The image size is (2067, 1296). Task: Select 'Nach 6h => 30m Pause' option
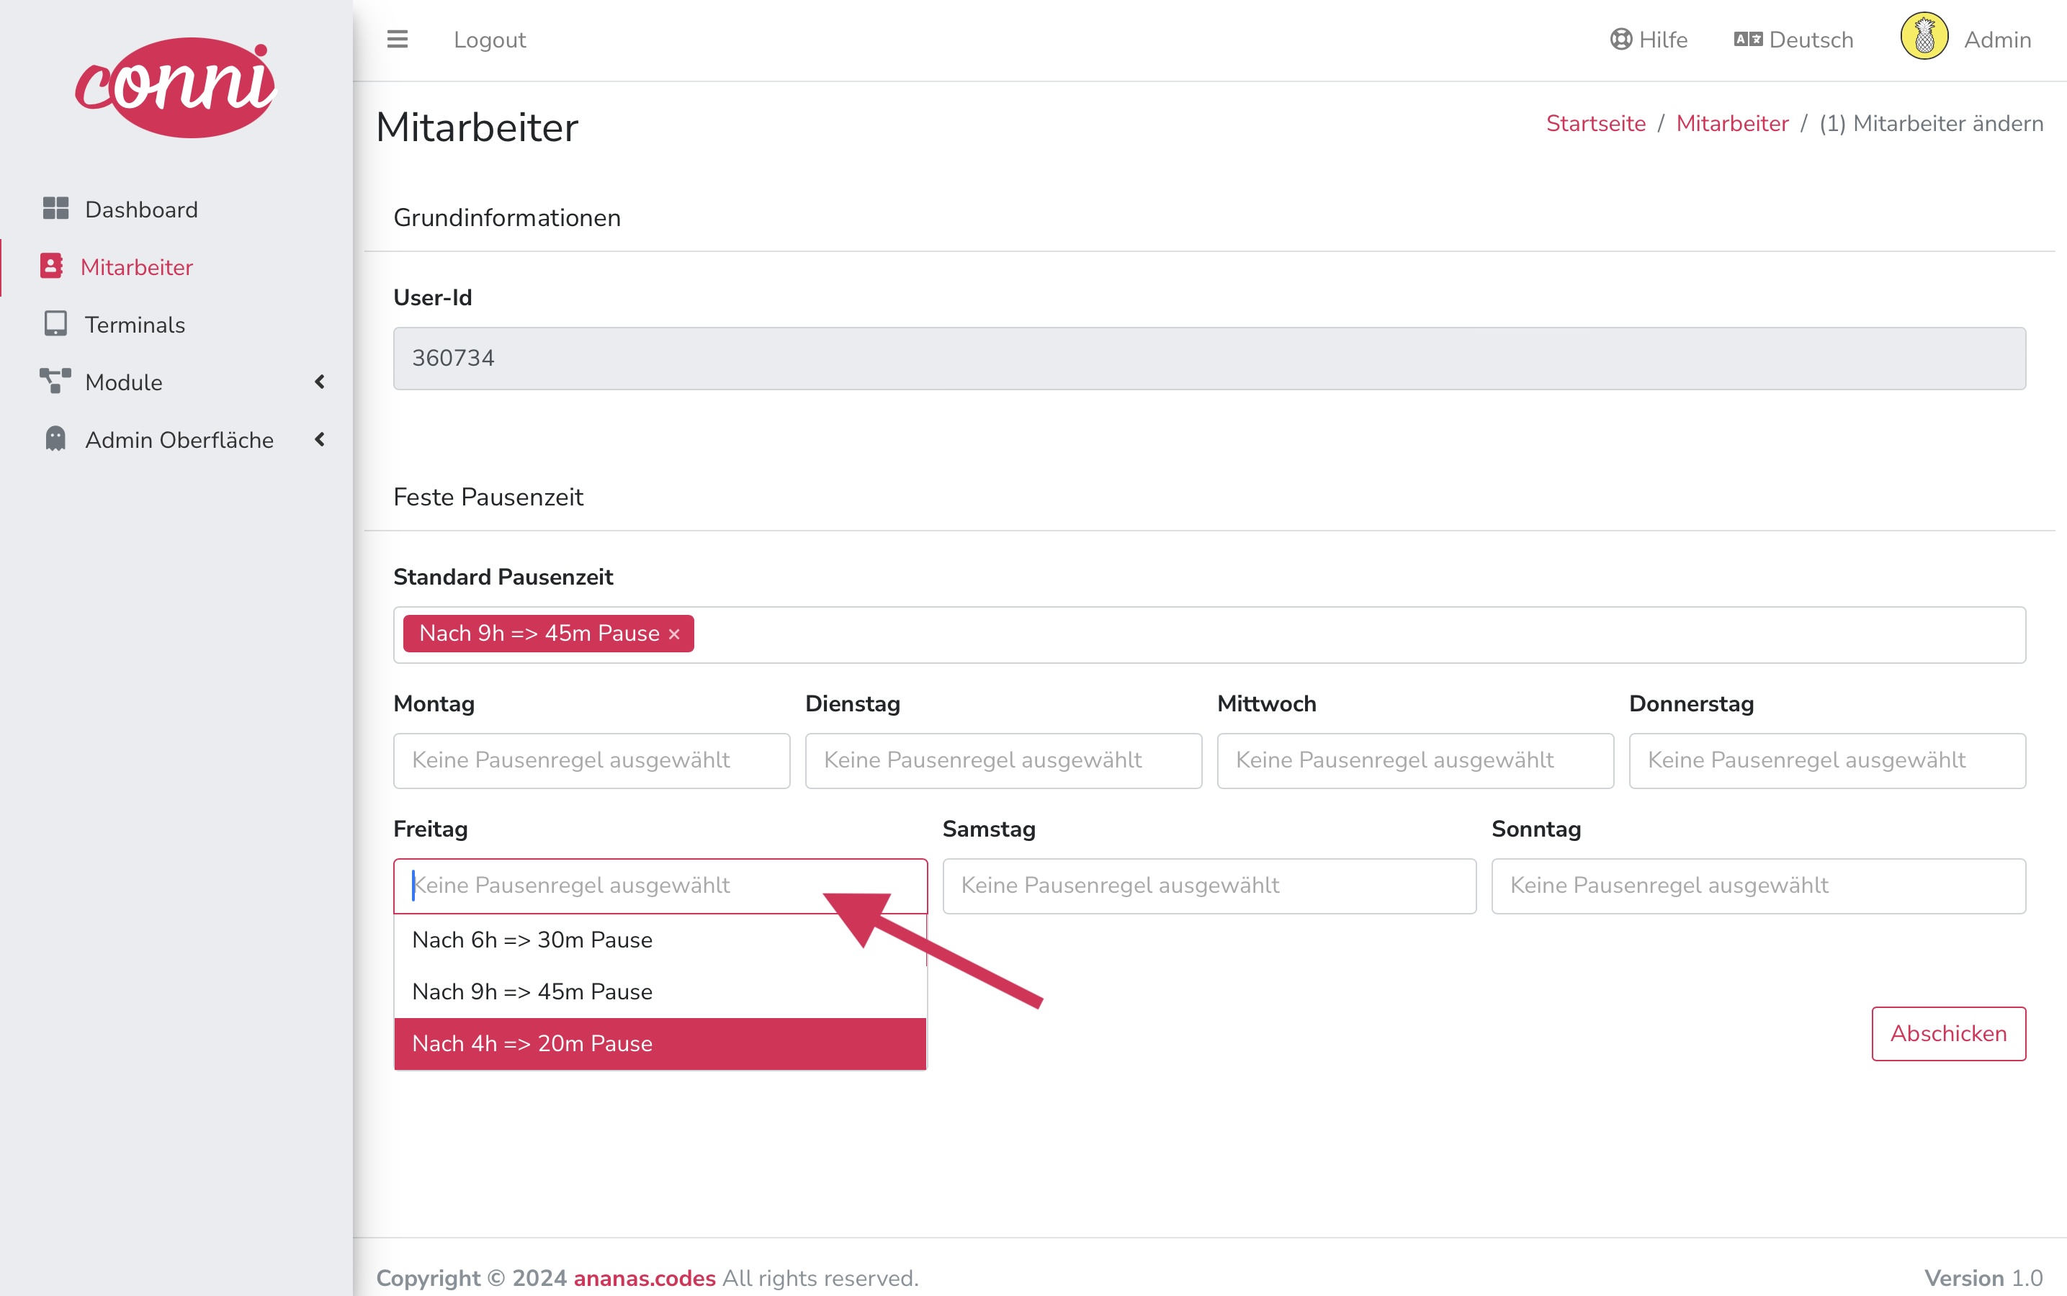tap(660, 940)
